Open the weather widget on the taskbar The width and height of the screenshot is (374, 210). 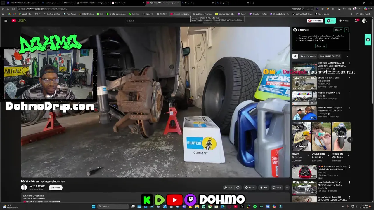coord(10,206)
